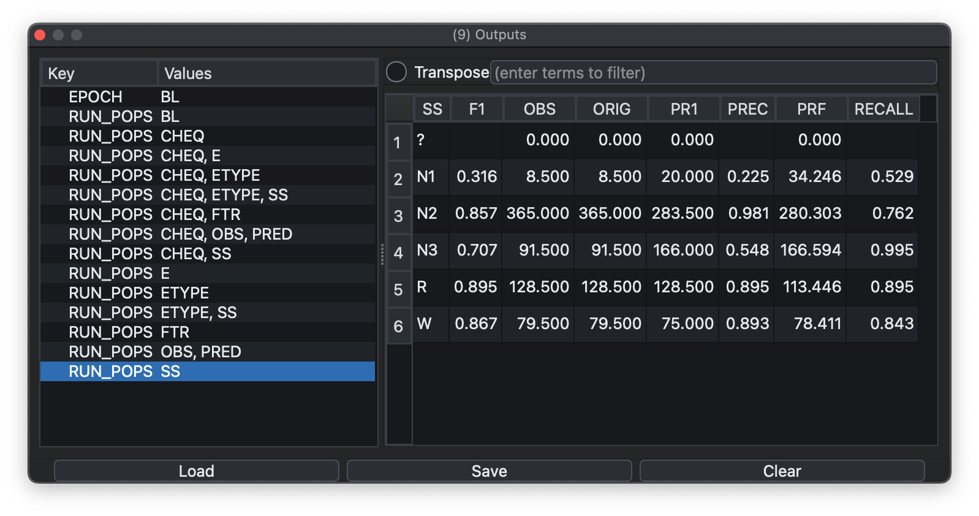This screenshot has width=979, height=516.
Task: Select the RUN_POPS CHEQ, SS row
Action: (x=208, y=254)
